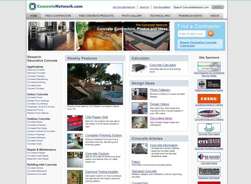Open Basement Floors in the sidebar
The height and width of the screenshot is (184, 251).
point(35,110)
